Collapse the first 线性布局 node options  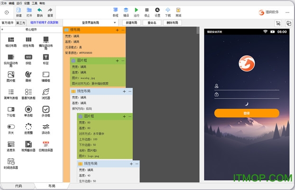tap(130, 91)
